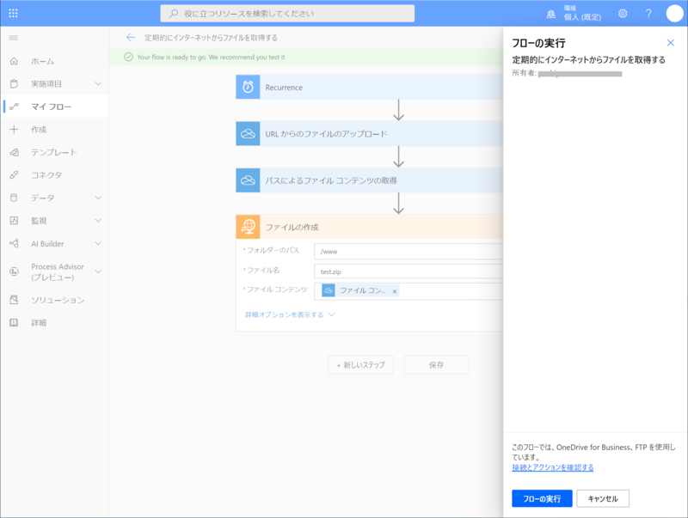Click the ソリューション icon
The width and height of the screenshot is (688, 518).
(x=14, y=300)
